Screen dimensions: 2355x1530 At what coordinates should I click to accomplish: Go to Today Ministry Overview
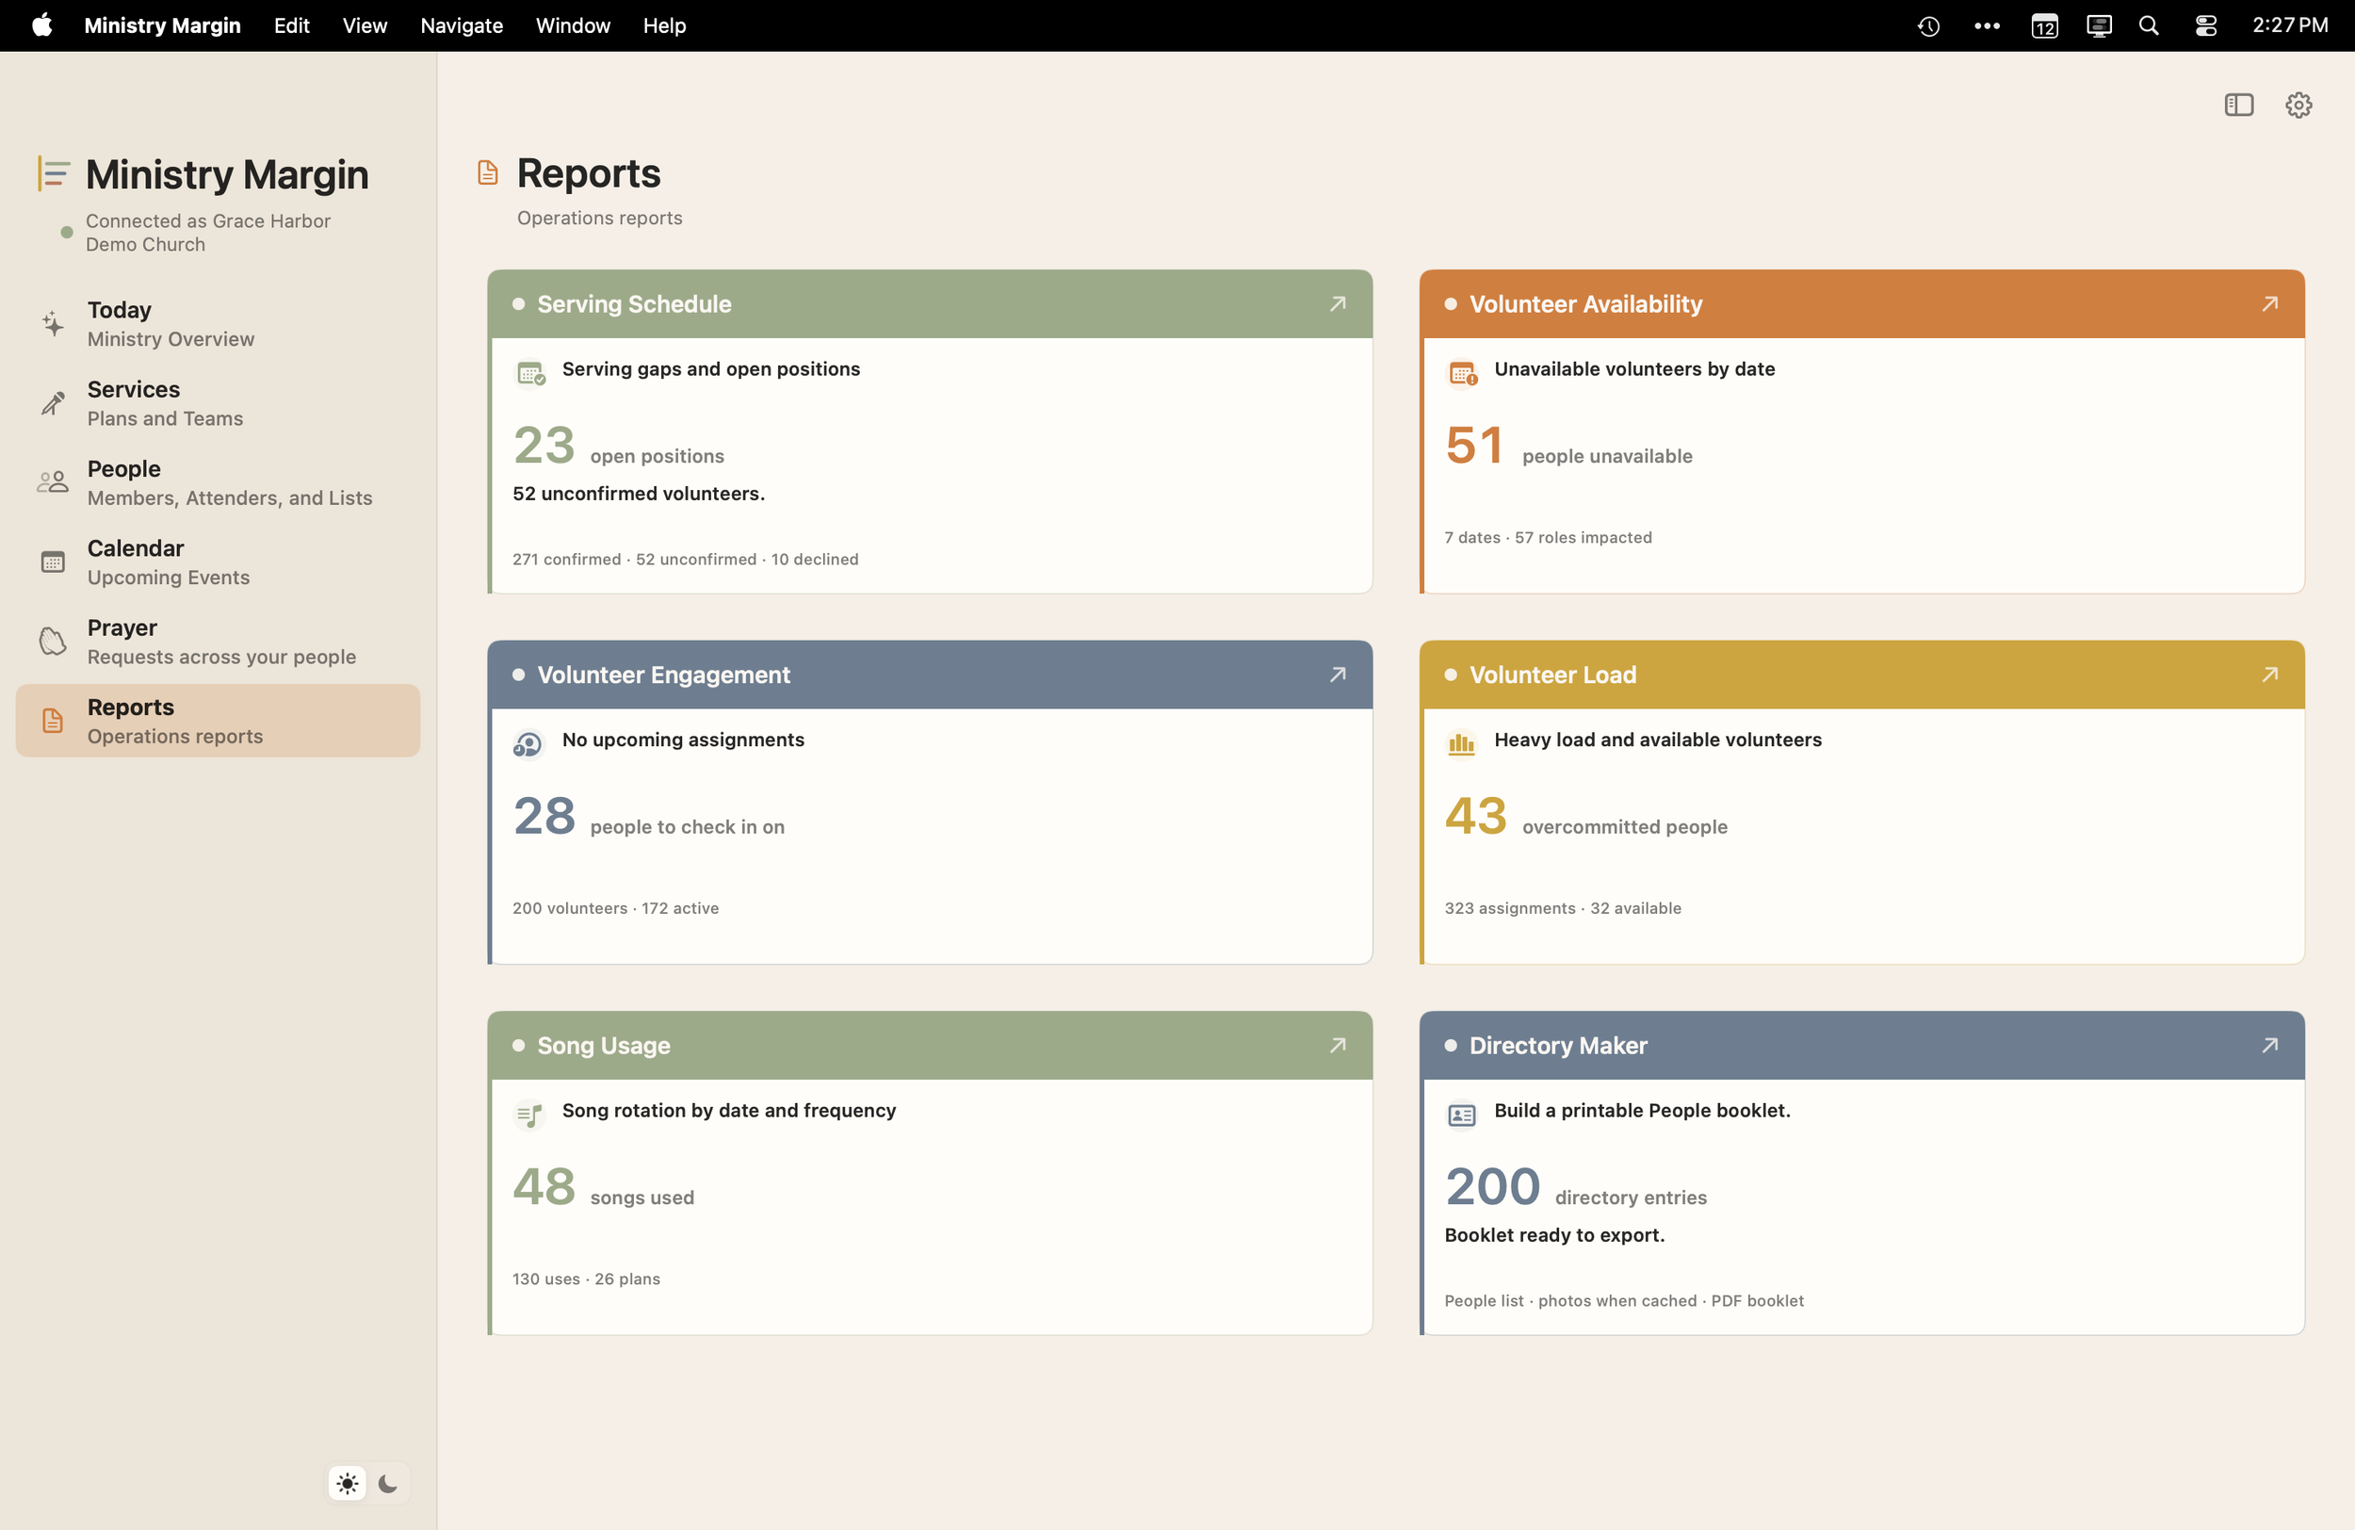pos(218,323)
